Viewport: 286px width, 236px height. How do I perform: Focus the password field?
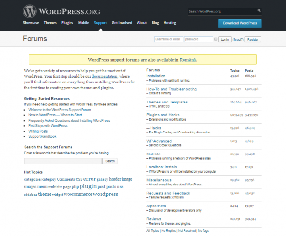pos(198,39)
